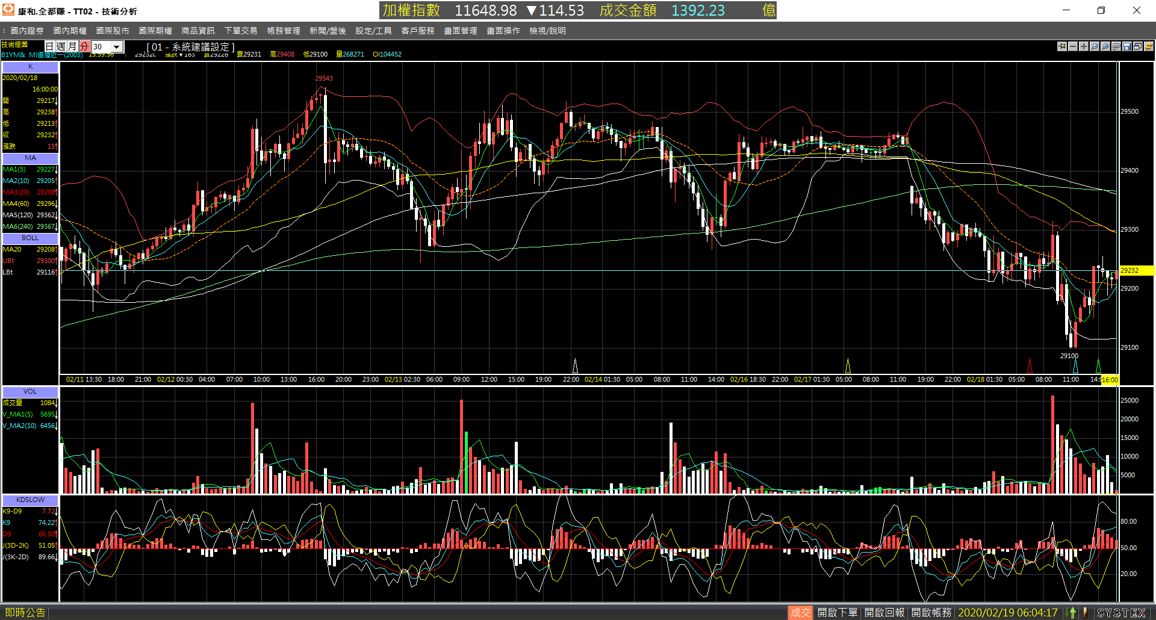Click the pushpin icon in chart toolbar
1156x620 pixels.
click(x=1062, y=46)
